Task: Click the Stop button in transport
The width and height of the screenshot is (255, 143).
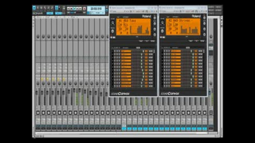Action: (x=71, y=8)
